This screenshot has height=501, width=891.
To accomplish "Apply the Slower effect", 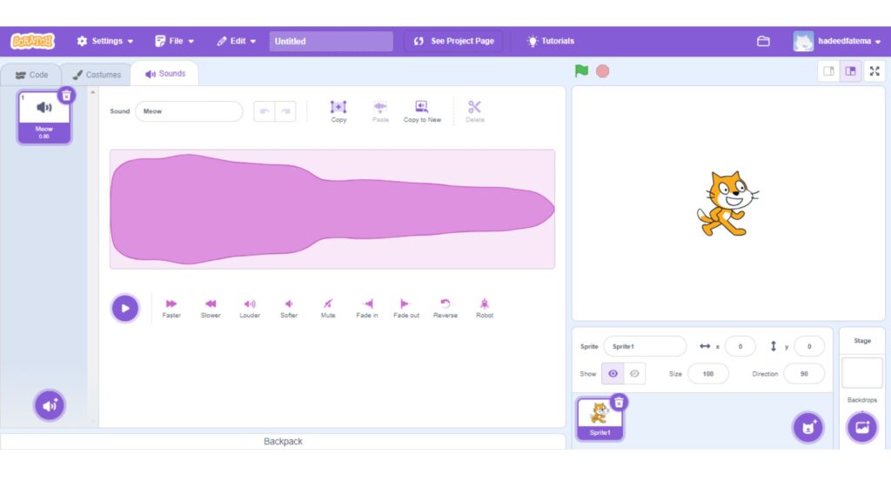I will click(x=211, y=309).
